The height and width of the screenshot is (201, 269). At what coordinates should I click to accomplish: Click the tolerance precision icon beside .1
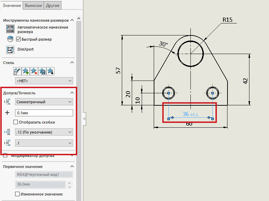[7, 143]
